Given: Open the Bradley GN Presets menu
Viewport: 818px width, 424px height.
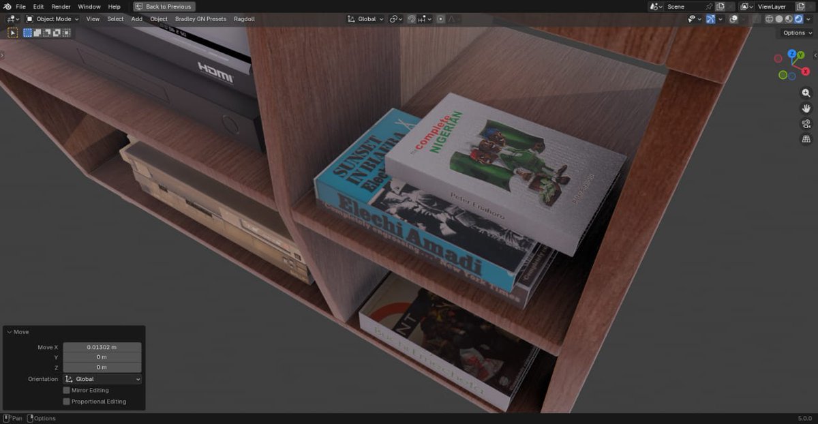Looking at the screenshot, I should point(200,19).
